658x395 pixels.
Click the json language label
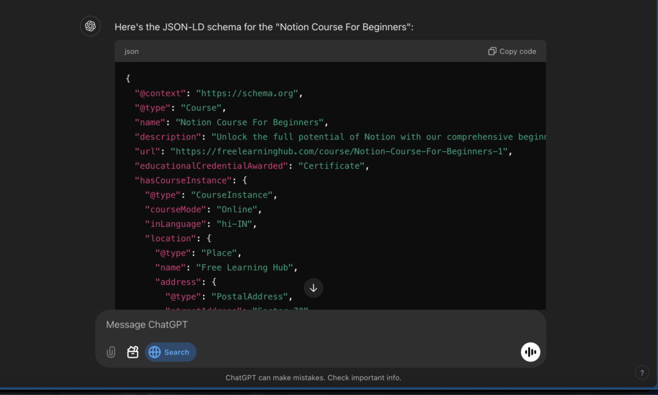click(132, 51)
